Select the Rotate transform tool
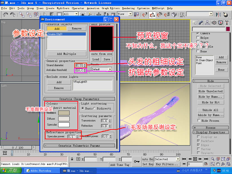 click(106, 14)
